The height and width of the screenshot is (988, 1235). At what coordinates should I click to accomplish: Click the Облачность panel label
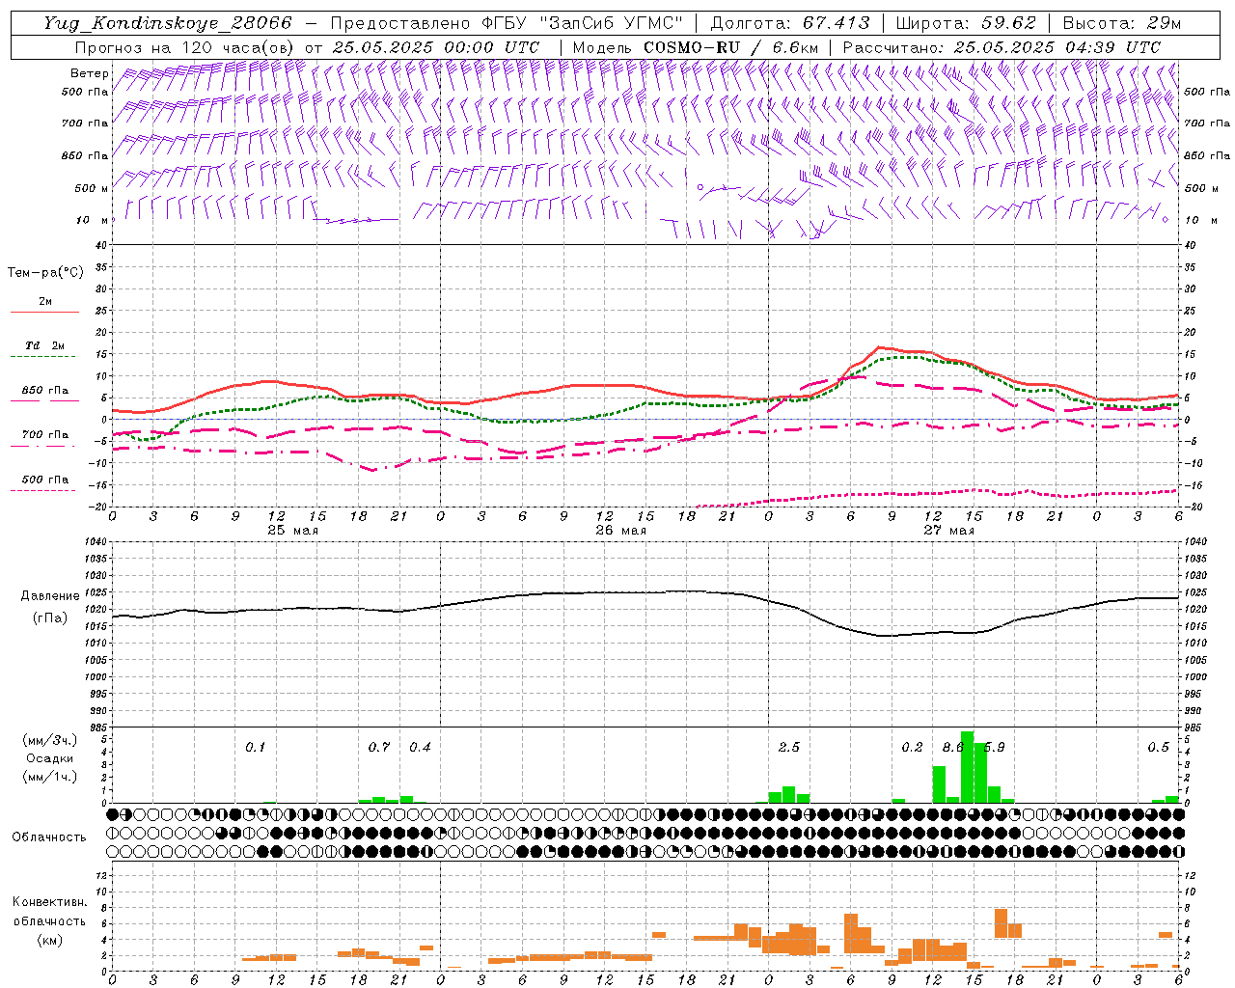tap(49, 837)
